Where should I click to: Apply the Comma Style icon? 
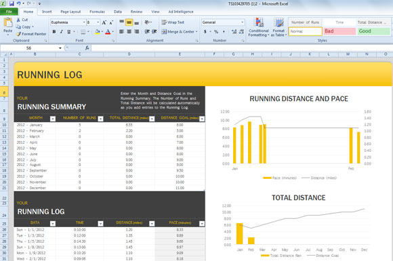pos(224,32)
